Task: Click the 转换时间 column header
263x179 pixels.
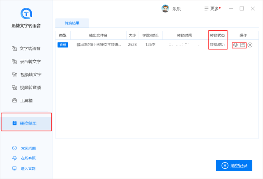Action: (185, 35)
